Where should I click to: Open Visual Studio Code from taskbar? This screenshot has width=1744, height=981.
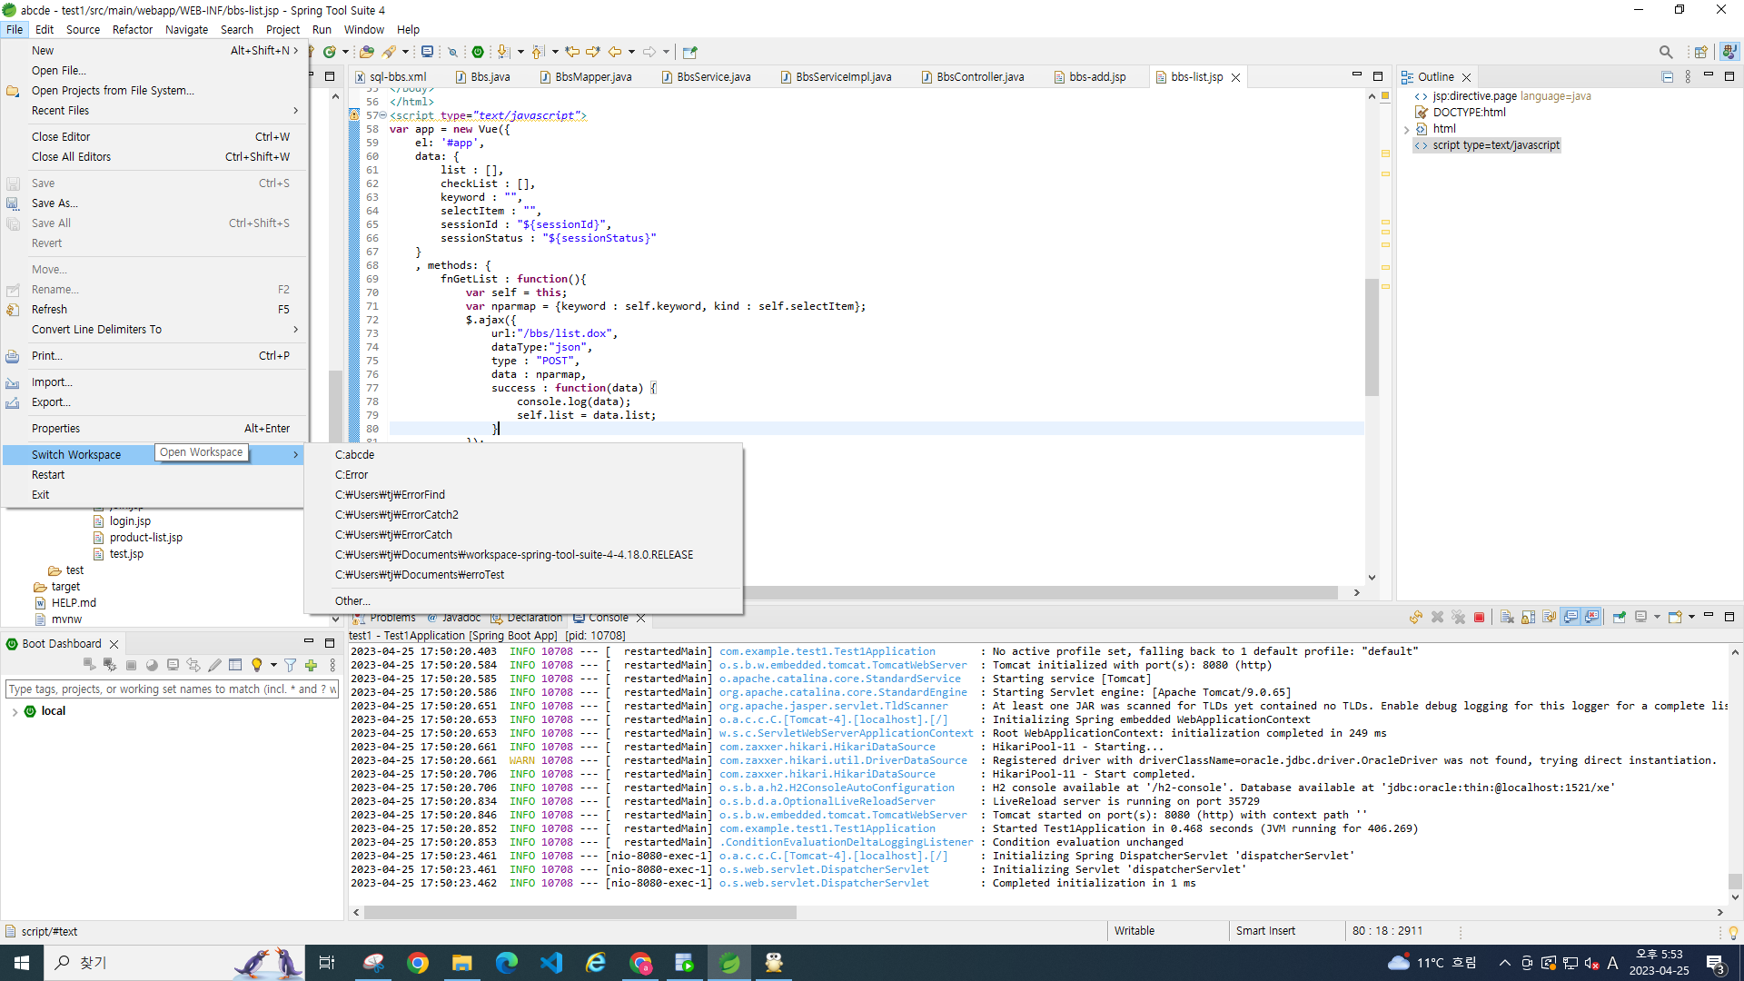point(550,963)
